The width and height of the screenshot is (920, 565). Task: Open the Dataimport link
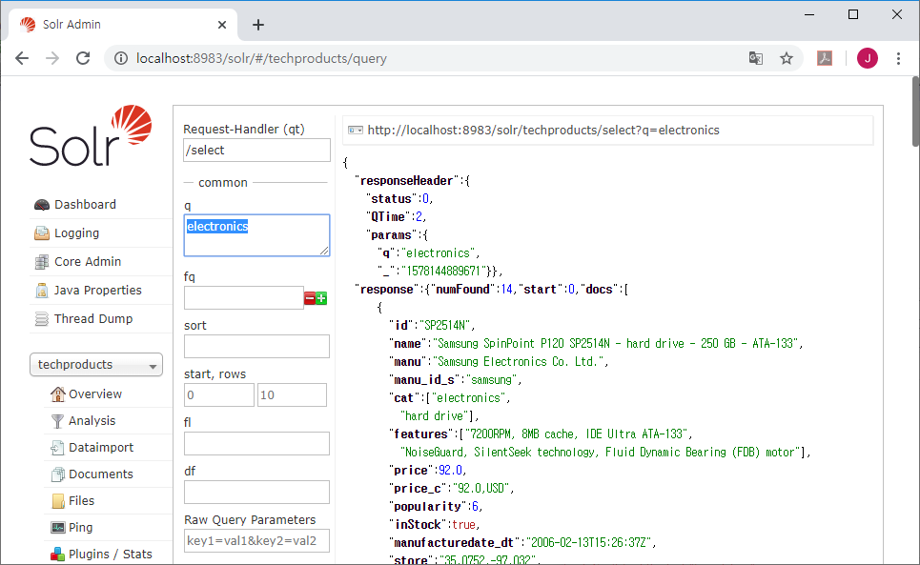click(x=101, y=448)
